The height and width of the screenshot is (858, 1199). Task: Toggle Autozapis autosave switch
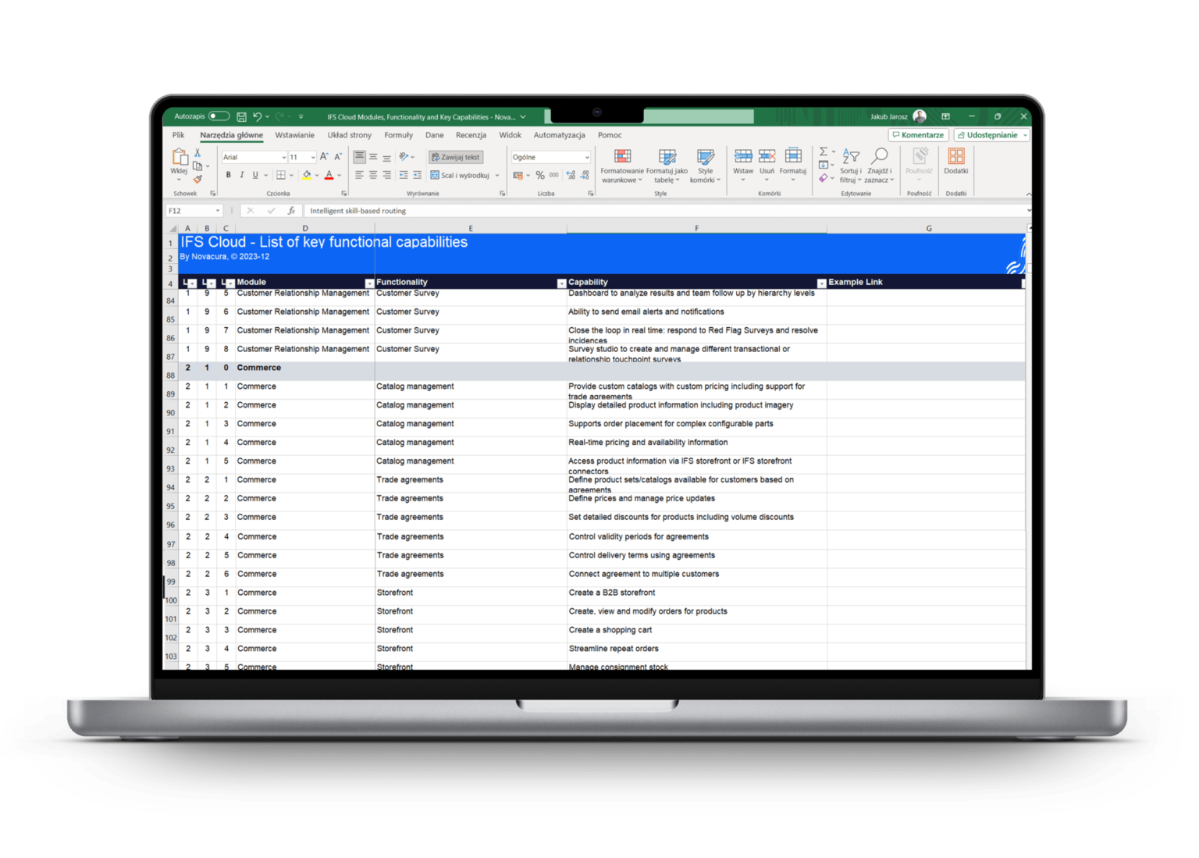click(x=218, y=115)
